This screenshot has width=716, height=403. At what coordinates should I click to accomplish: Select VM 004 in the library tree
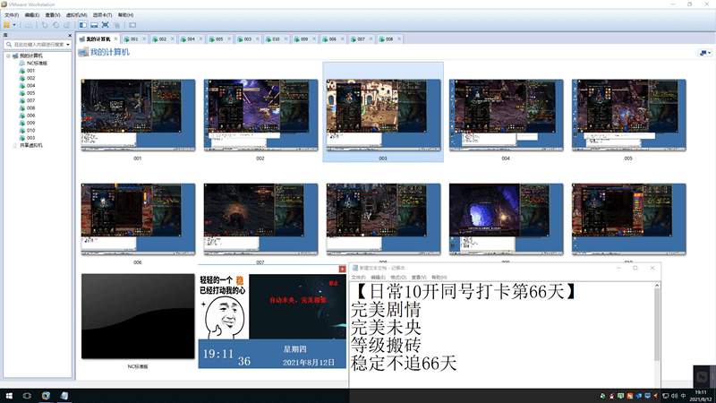pyautogui.click(x=28, y=85)
